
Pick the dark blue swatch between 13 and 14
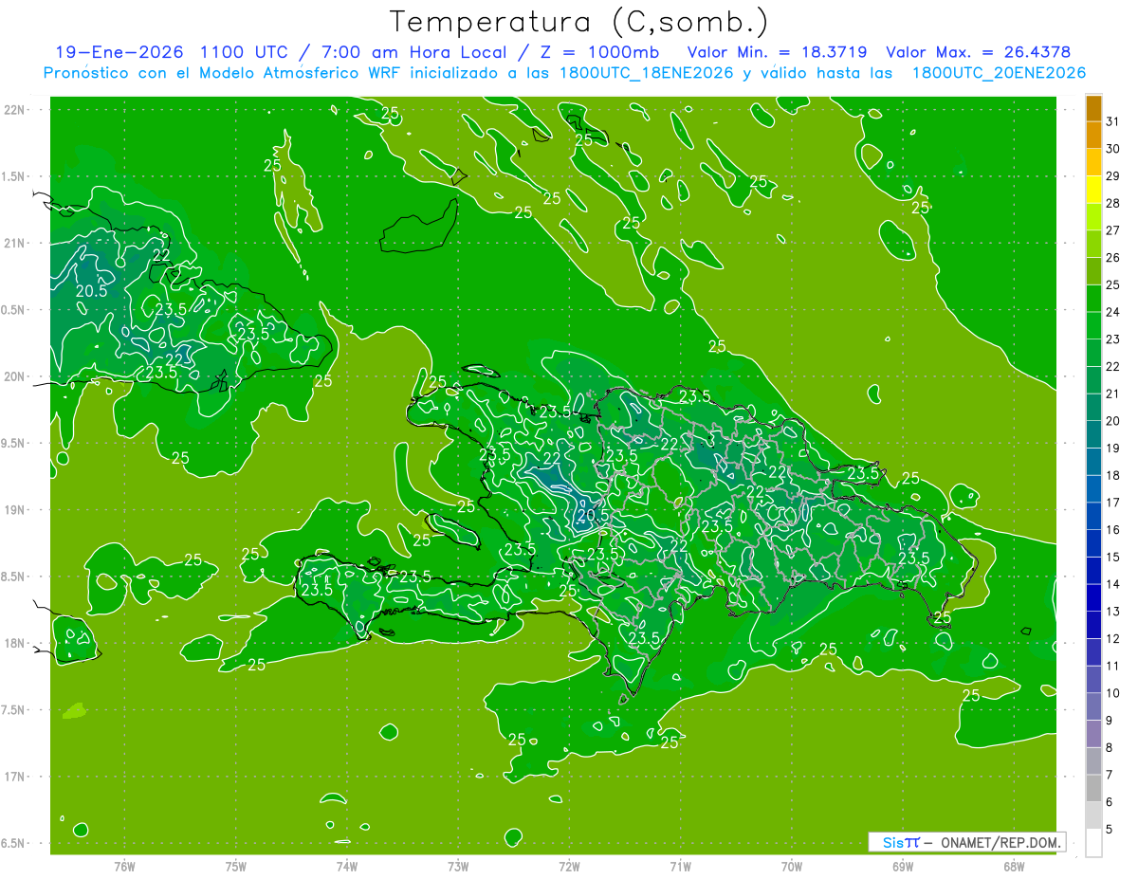[1093, 598]
